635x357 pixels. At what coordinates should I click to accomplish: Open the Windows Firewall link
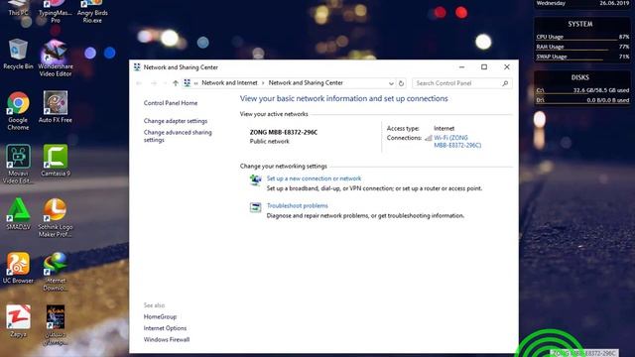(167, 339)
